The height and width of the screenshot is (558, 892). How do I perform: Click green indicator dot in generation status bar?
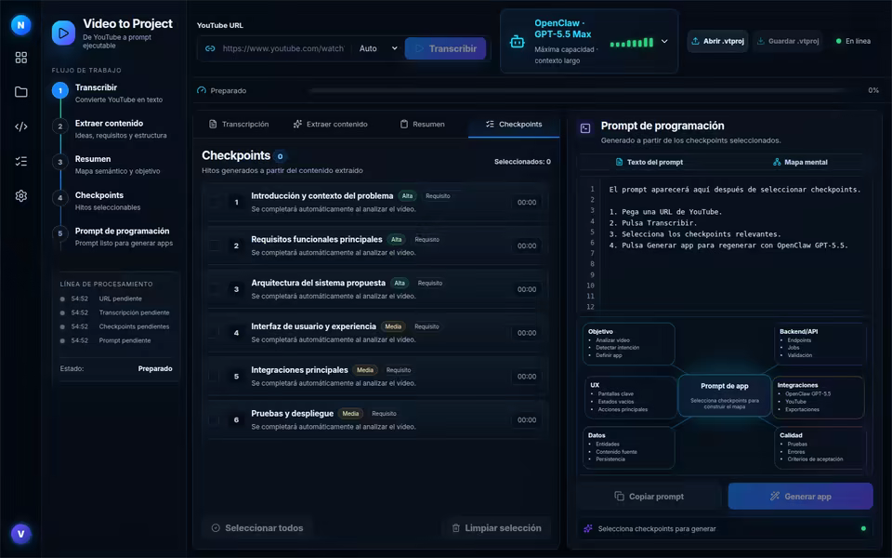[863, 528]
